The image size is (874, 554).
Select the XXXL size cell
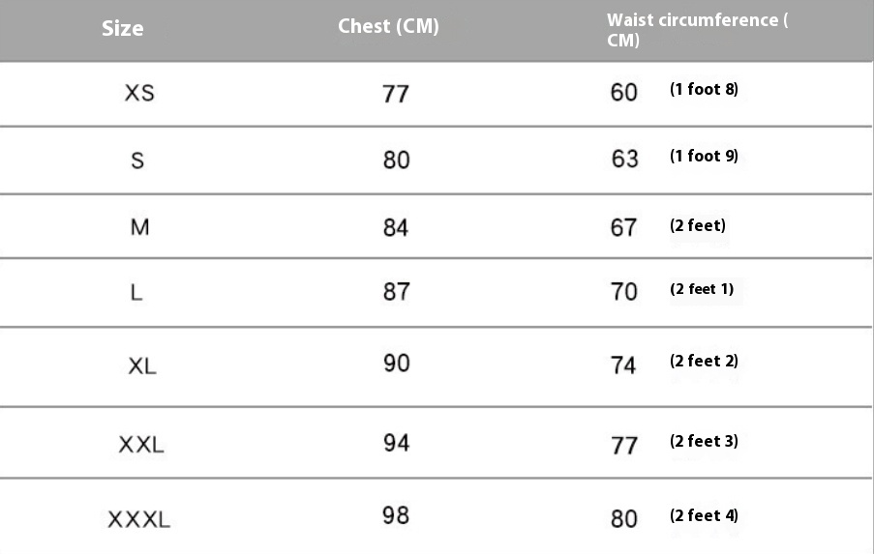(x=138, y=519)
